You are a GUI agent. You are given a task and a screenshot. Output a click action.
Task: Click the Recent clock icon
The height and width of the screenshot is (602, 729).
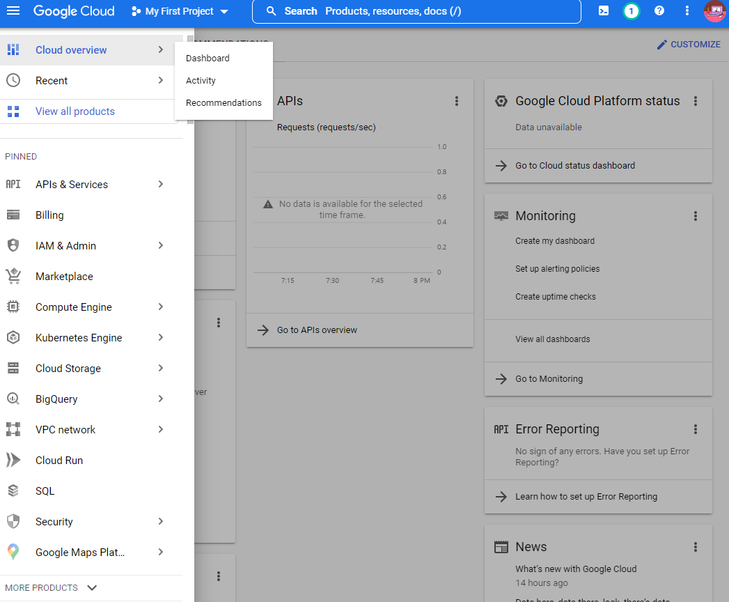coord(13,80)
